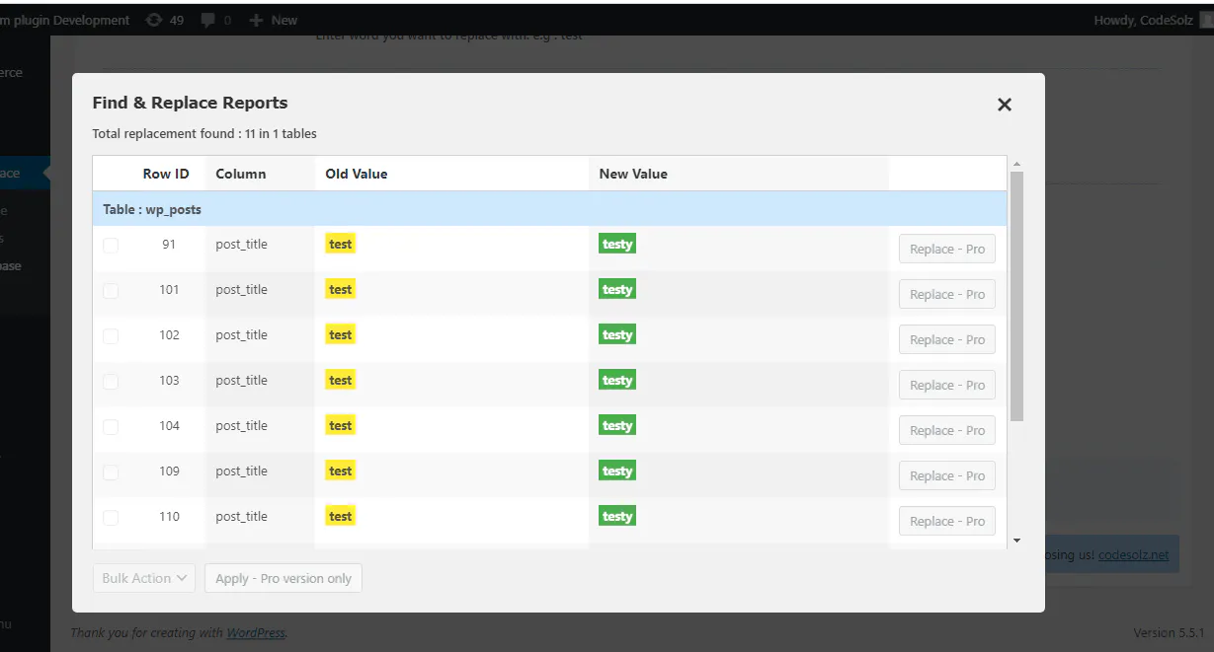Click Replace - Pro button for row 102
Viewport: 1214px width, 652px height.
947,339
